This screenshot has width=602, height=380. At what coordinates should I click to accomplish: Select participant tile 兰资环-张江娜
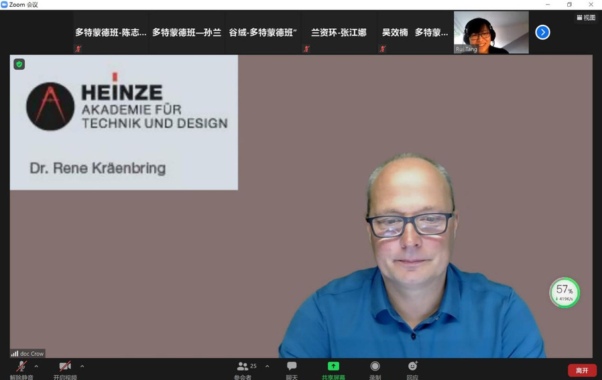(339, 32)
